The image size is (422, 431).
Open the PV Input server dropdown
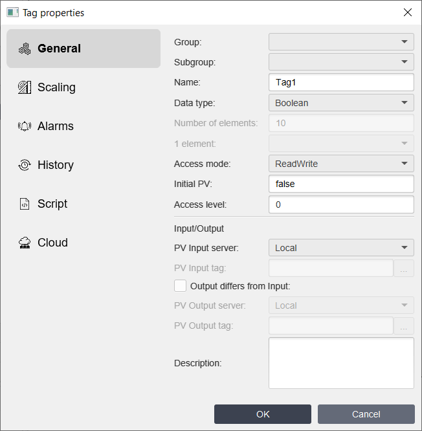pos(341,248)
